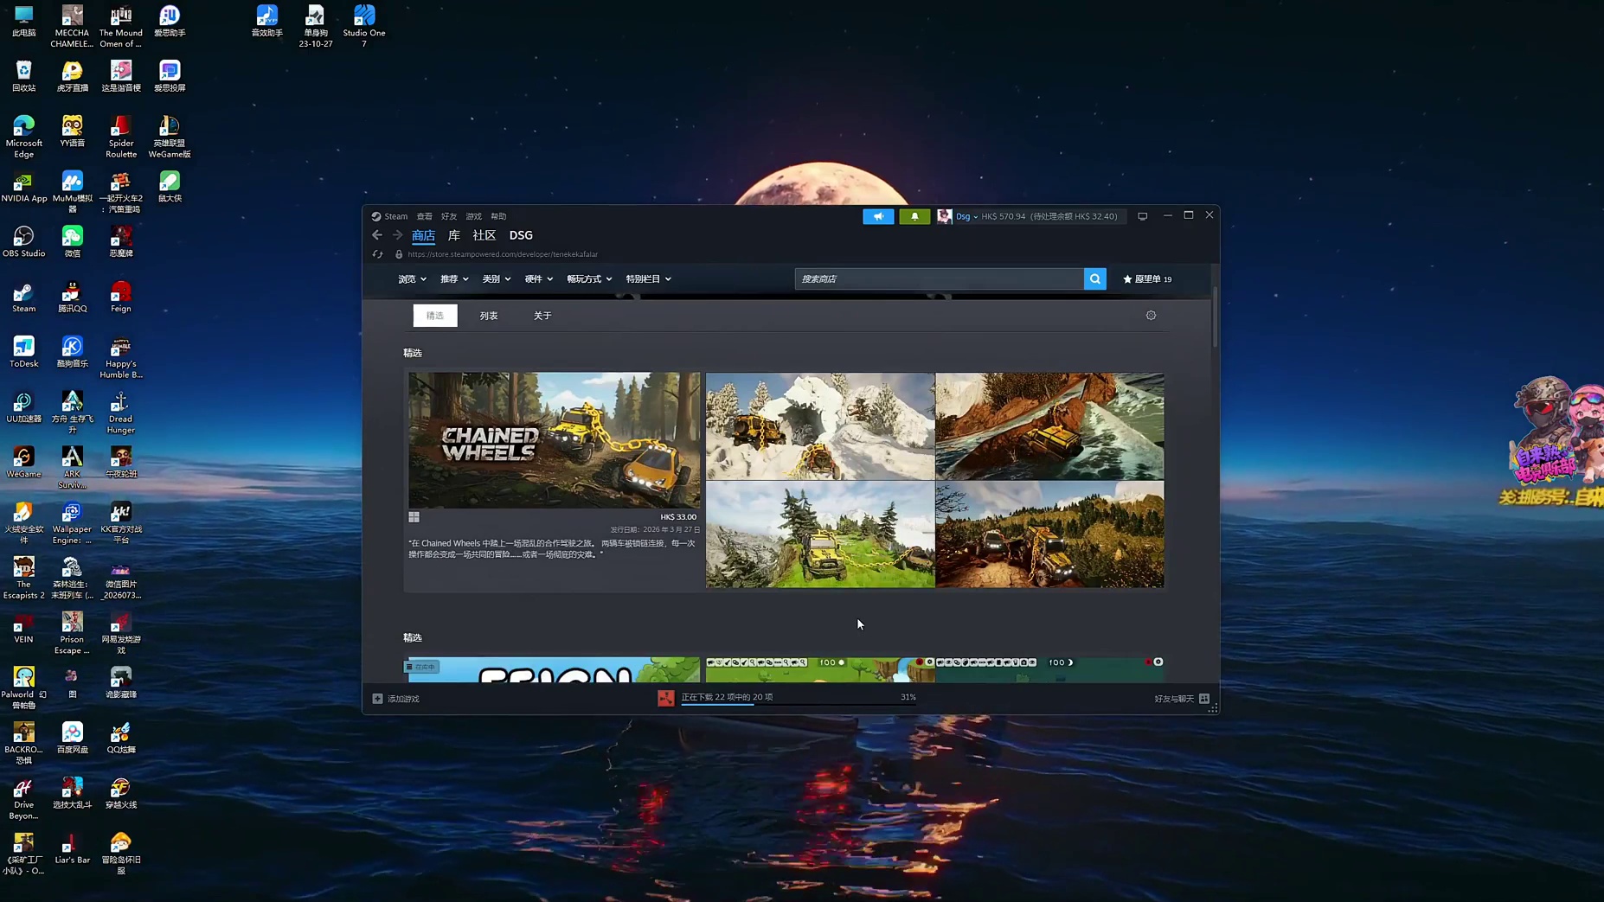Open Liar's Bar desktop shortcut

click(x=72, y=848)
